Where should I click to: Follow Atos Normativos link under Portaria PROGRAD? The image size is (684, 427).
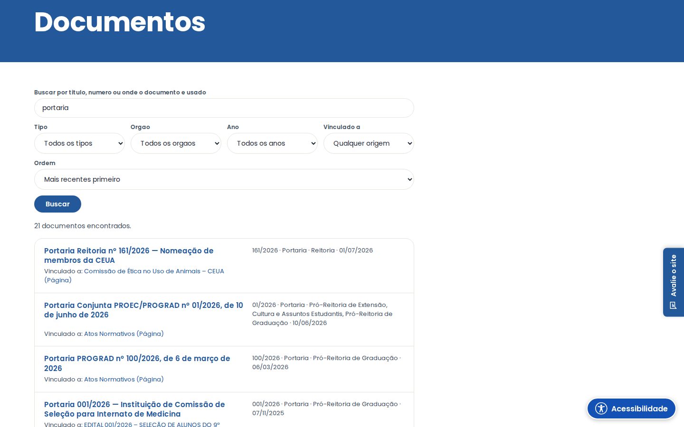click(x=124, y=379)
